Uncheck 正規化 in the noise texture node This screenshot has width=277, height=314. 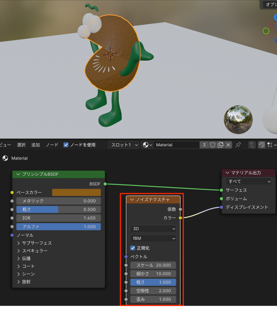133,248
